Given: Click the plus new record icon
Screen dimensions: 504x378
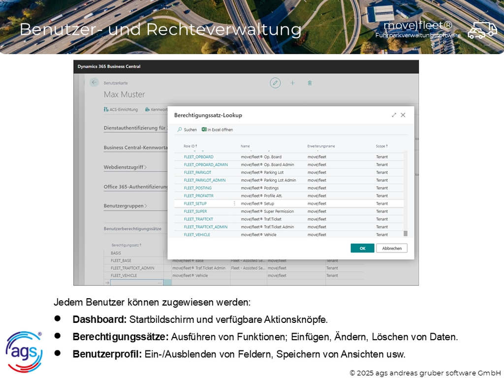Looking at the screenshot, I should tap(292, 83).
